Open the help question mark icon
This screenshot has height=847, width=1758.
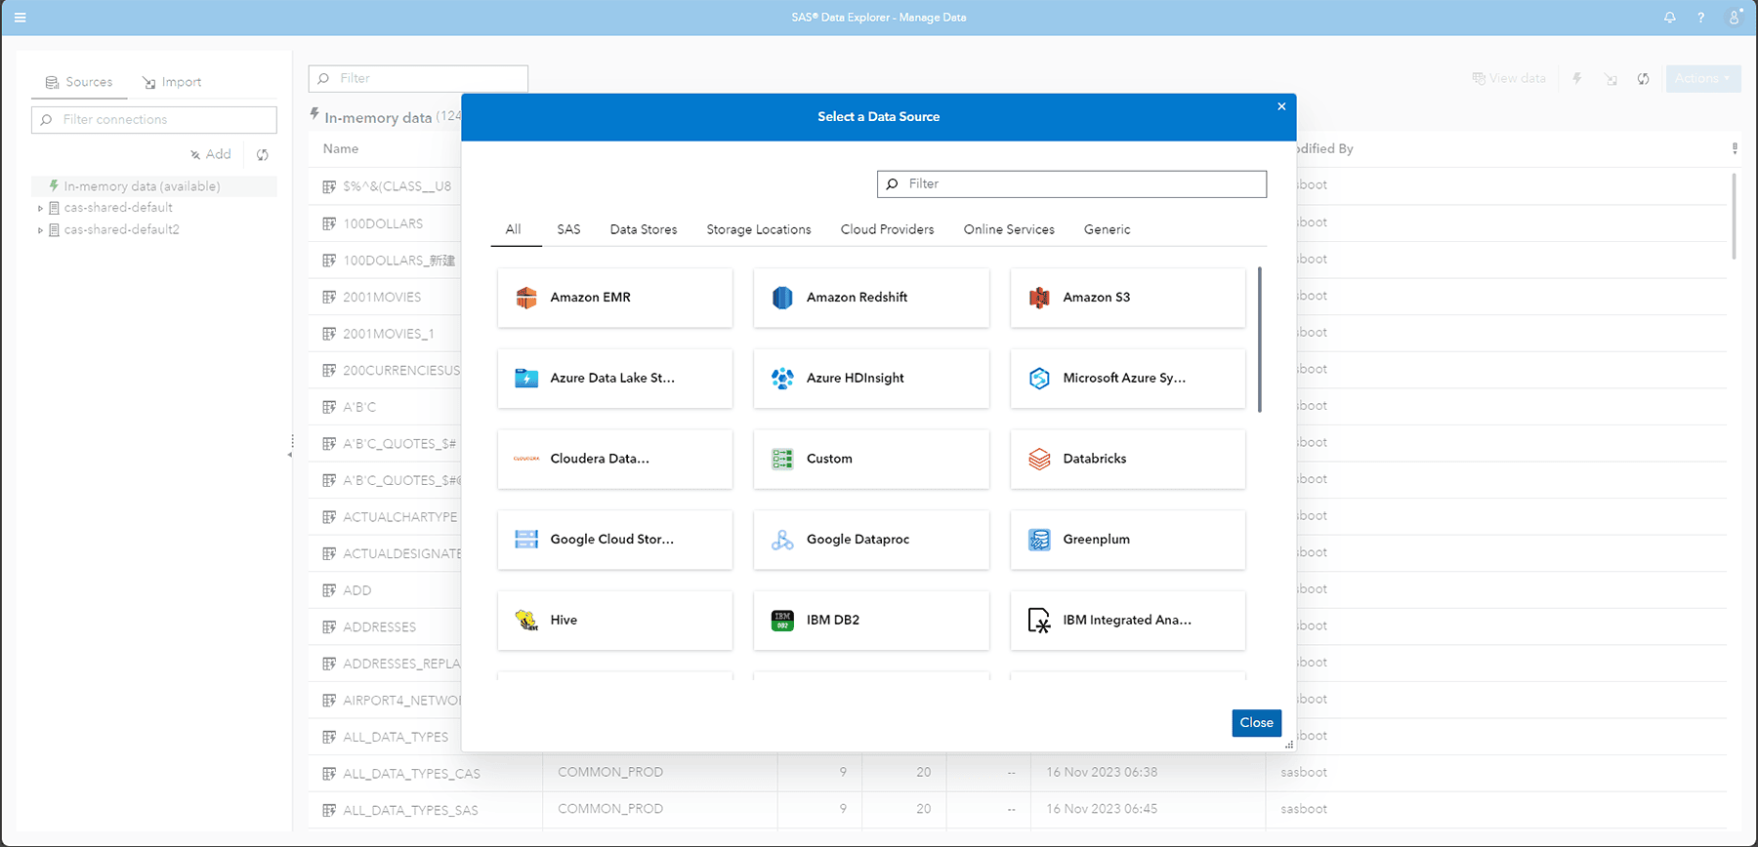[x=1701, y=18]
